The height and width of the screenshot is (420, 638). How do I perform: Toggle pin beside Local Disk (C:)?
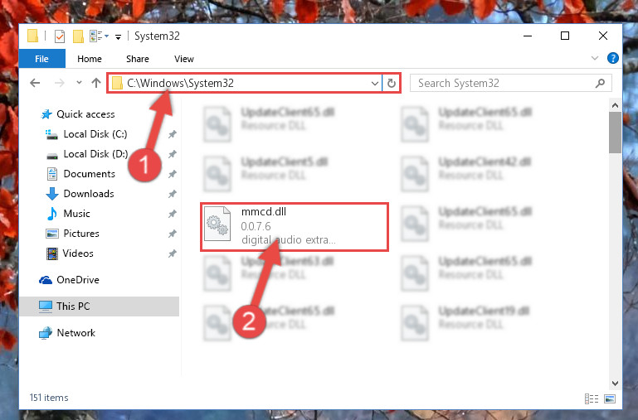pos(172,134)
